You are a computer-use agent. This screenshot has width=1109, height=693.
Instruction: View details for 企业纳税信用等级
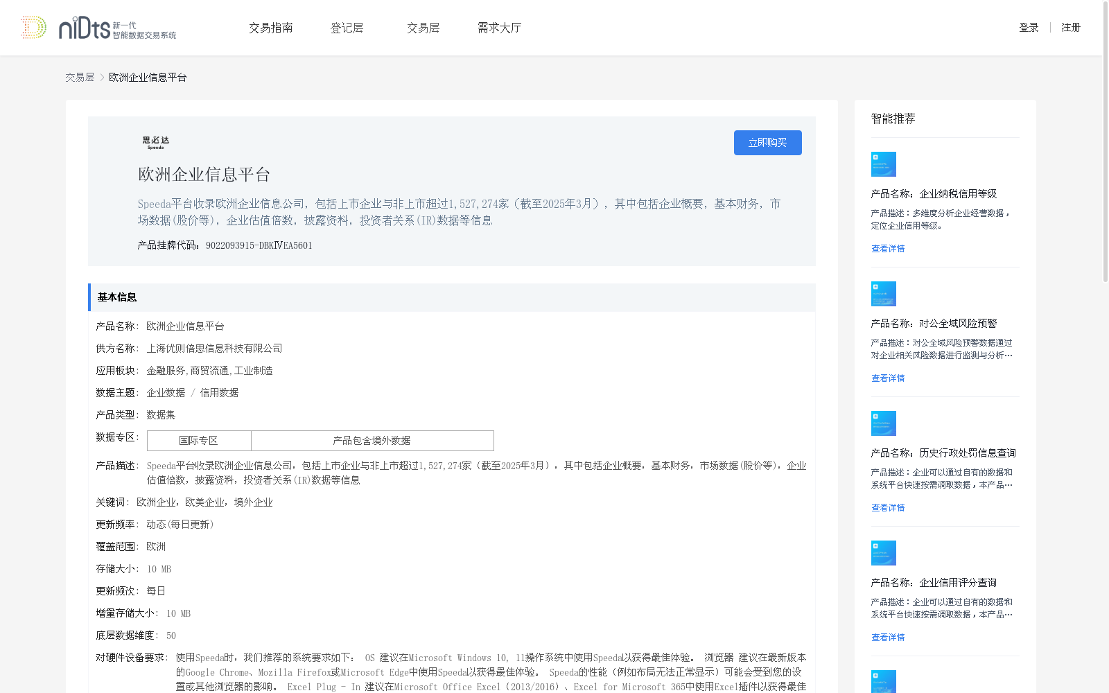(888, 249)
